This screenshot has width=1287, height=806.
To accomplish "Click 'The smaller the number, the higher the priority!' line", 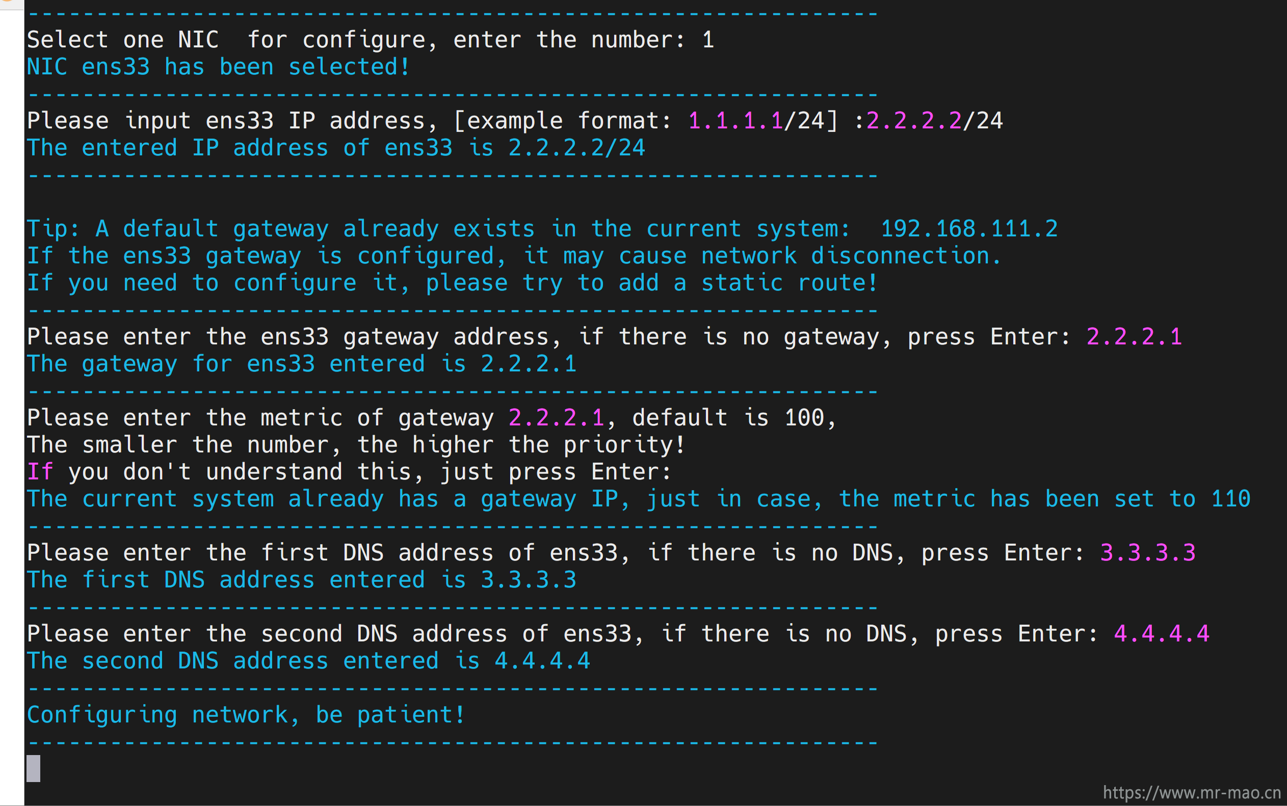I will click(x=356, y=445).
